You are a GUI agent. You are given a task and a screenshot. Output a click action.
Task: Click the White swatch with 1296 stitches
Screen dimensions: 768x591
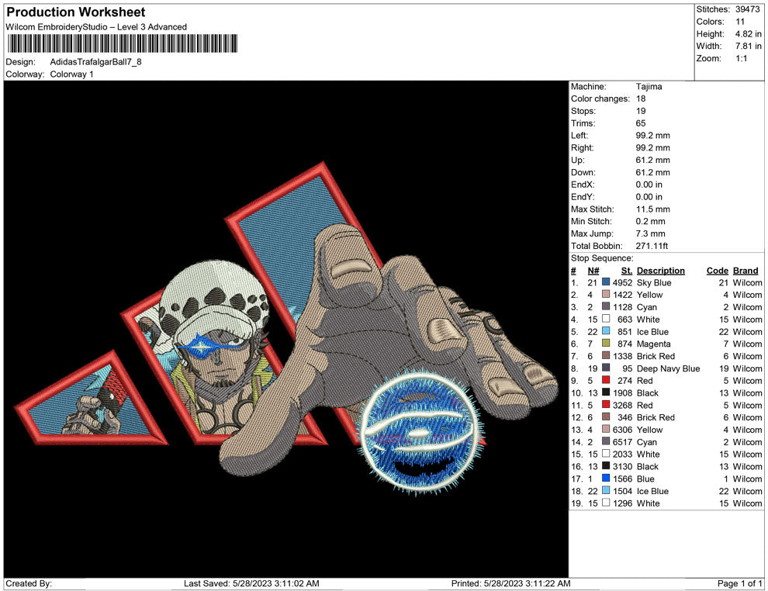pyautogui.click(x=606, y=503)
